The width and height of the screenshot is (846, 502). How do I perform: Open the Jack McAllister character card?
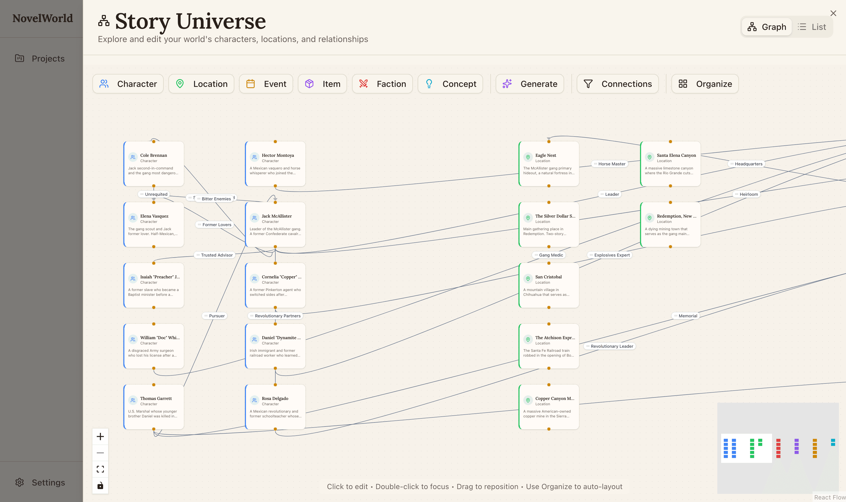275,224
